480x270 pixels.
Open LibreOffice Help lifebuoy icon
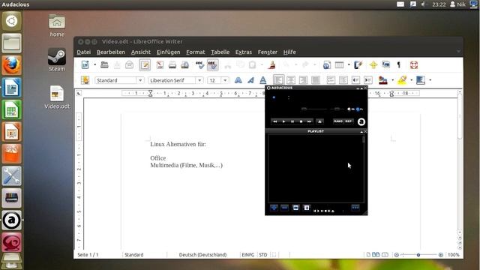[x=414, y=65]
